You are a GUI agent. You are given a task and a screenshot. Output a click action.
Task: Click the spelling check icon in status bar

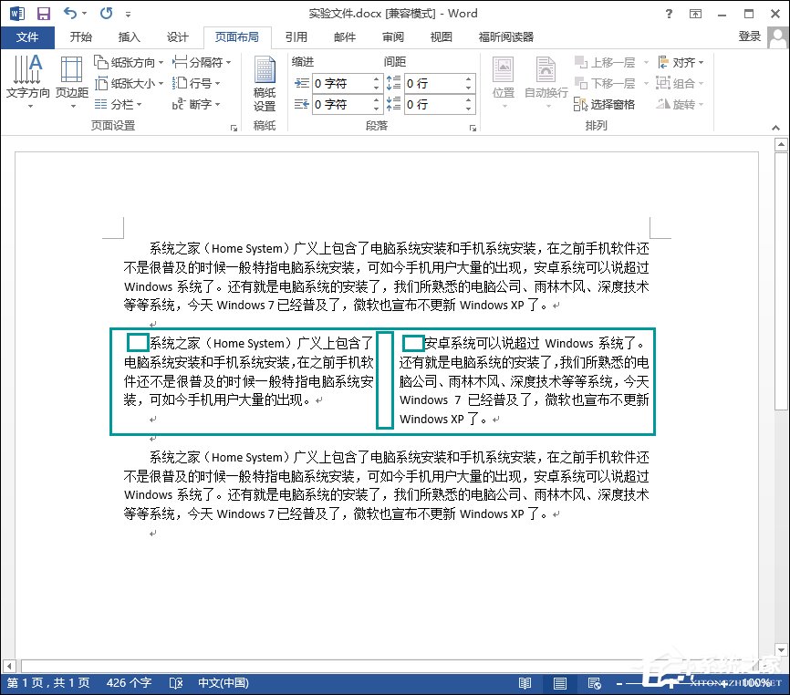coord(176,682)
